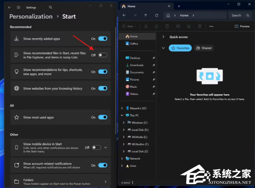Click the Personalization breadcrumb link
The image size is (255, 188).
pos(31,17)
